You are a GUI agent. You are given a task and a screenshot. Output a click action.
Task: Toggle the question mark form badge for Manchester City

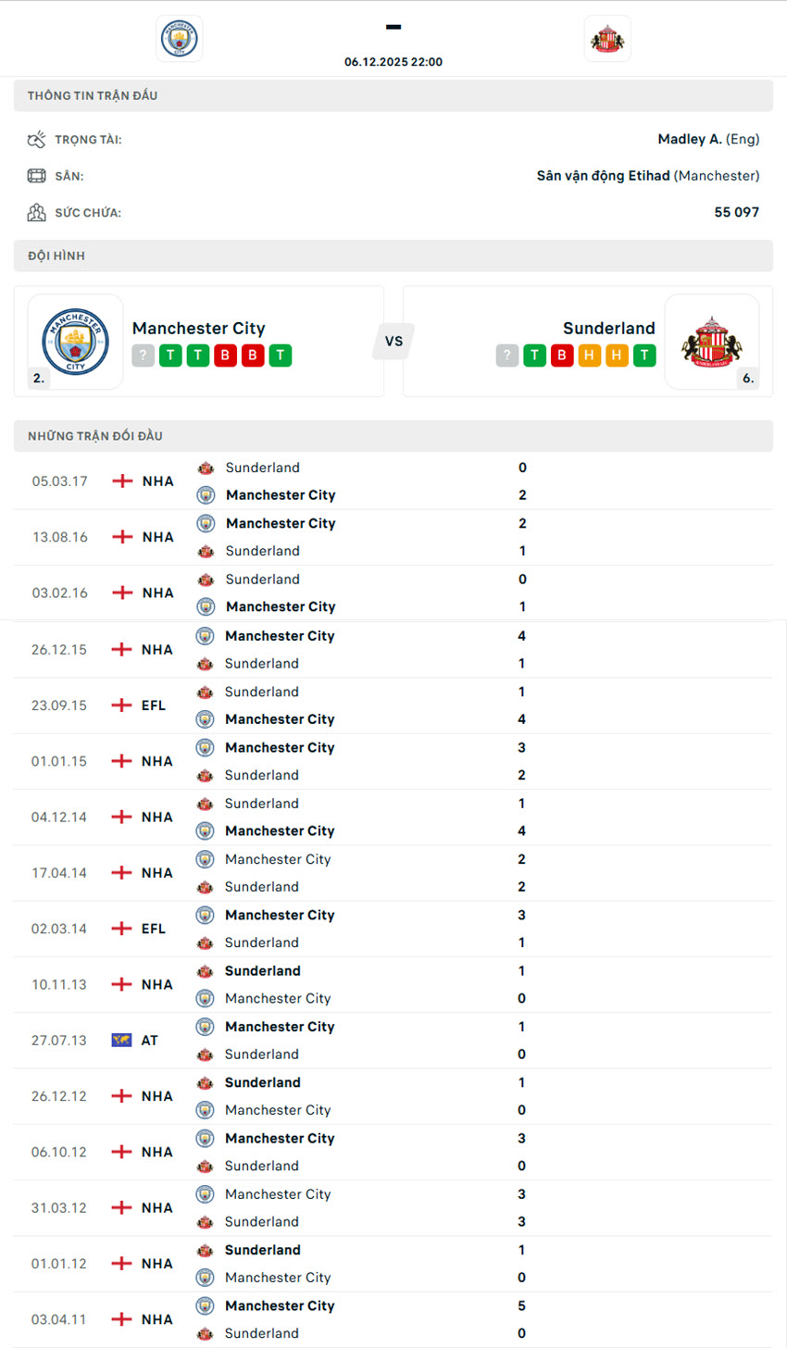point(143,355)
